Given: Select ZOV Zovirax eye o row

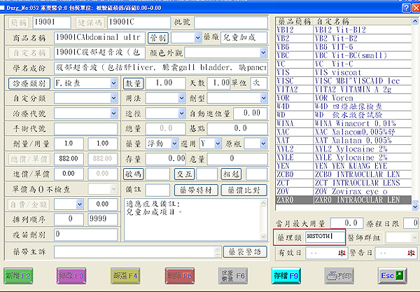Looking at the screenshot, I should [x=343, y=190].
